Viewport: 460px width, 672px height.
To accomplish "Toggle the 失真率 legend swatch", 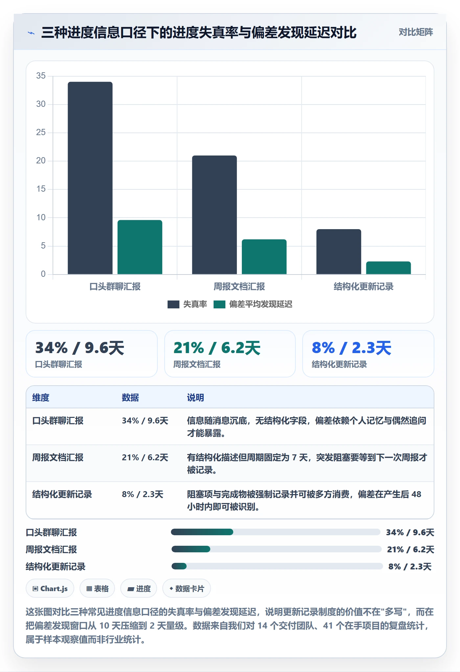I will pos(173,304).
